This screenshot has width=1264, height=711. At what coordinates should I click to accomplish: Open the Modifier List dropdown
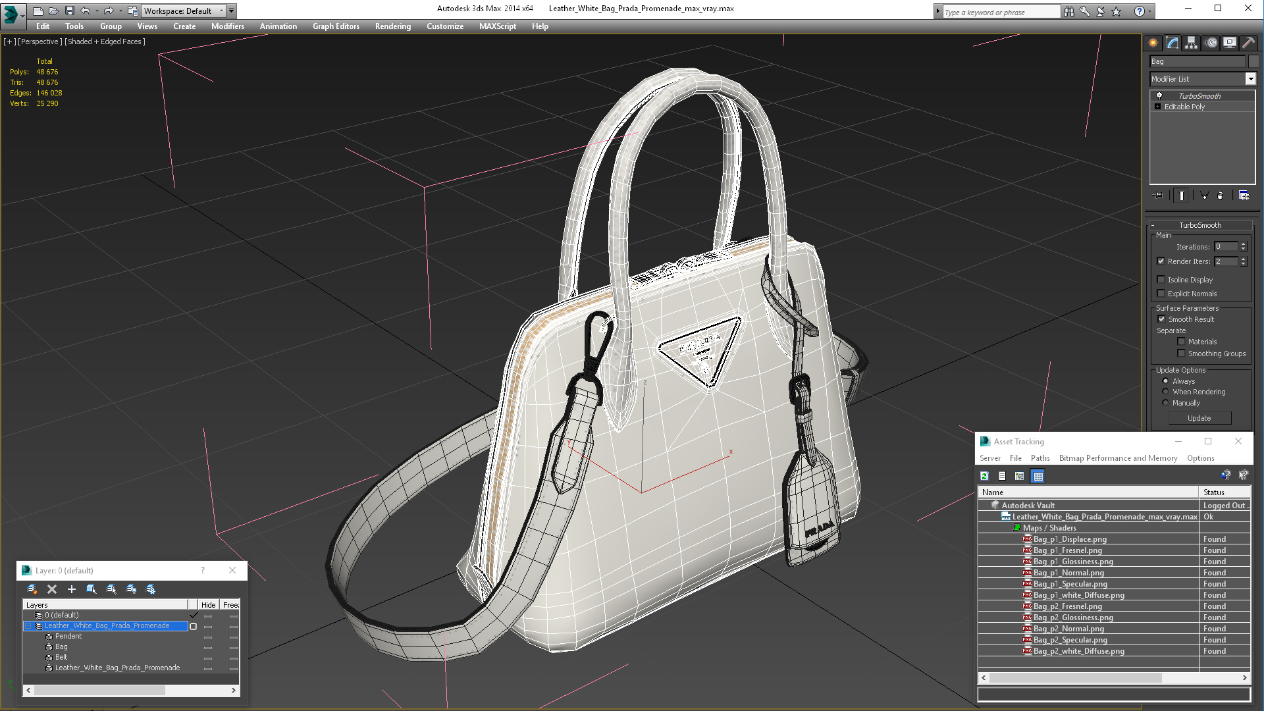[1250, 79]
